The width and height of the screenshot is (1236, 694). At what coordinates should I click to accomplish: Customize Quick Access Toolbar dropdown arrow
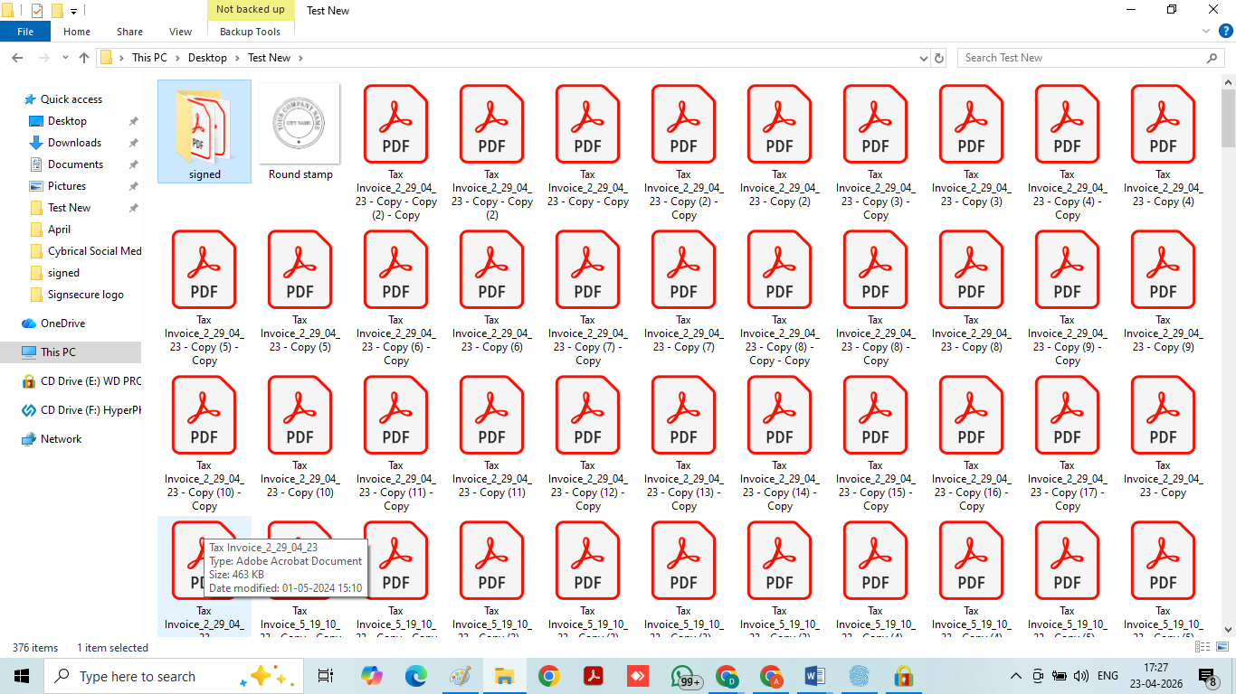point(73,12)
